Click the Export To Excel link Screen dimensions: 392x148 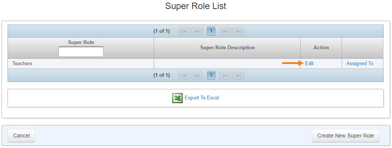[x=202, y=98]
